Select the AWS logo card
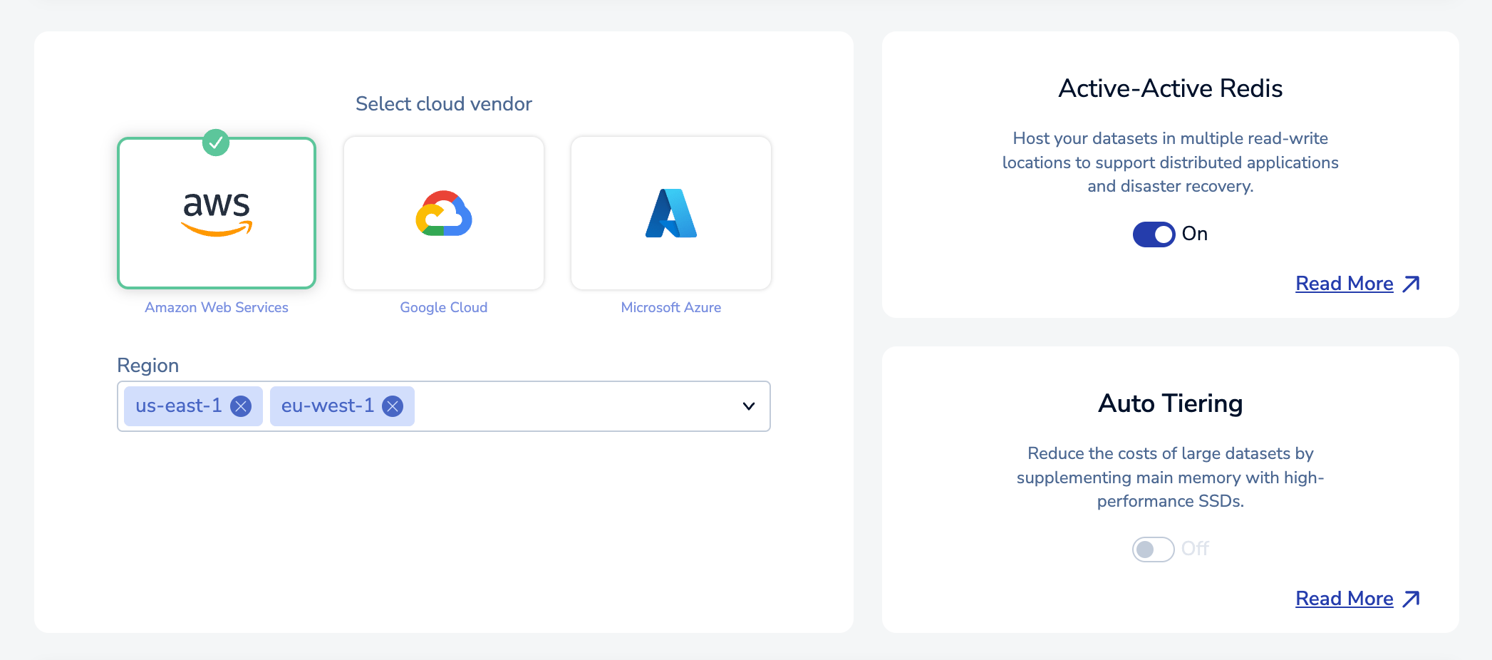Screen dimensions: 1492x660 [216, 214]
